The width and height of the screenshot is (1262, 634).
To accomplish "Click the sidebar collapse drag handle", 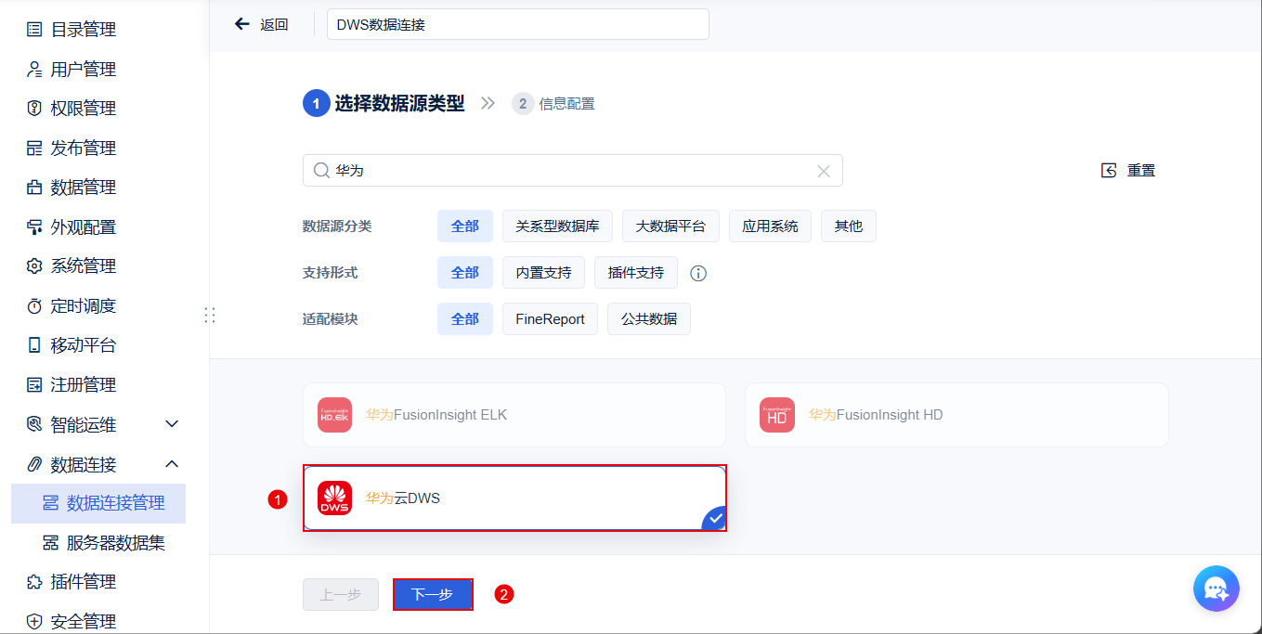I will pos(210,316).
